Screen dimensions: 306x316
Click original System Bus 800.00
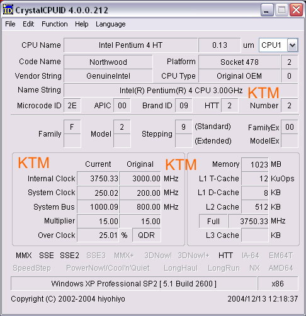[x=140, y=207]
